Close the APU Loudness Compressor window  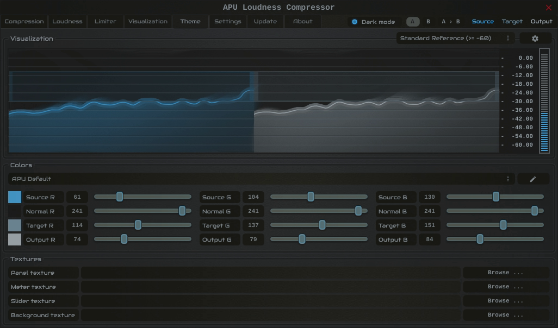tap(548, 8)
